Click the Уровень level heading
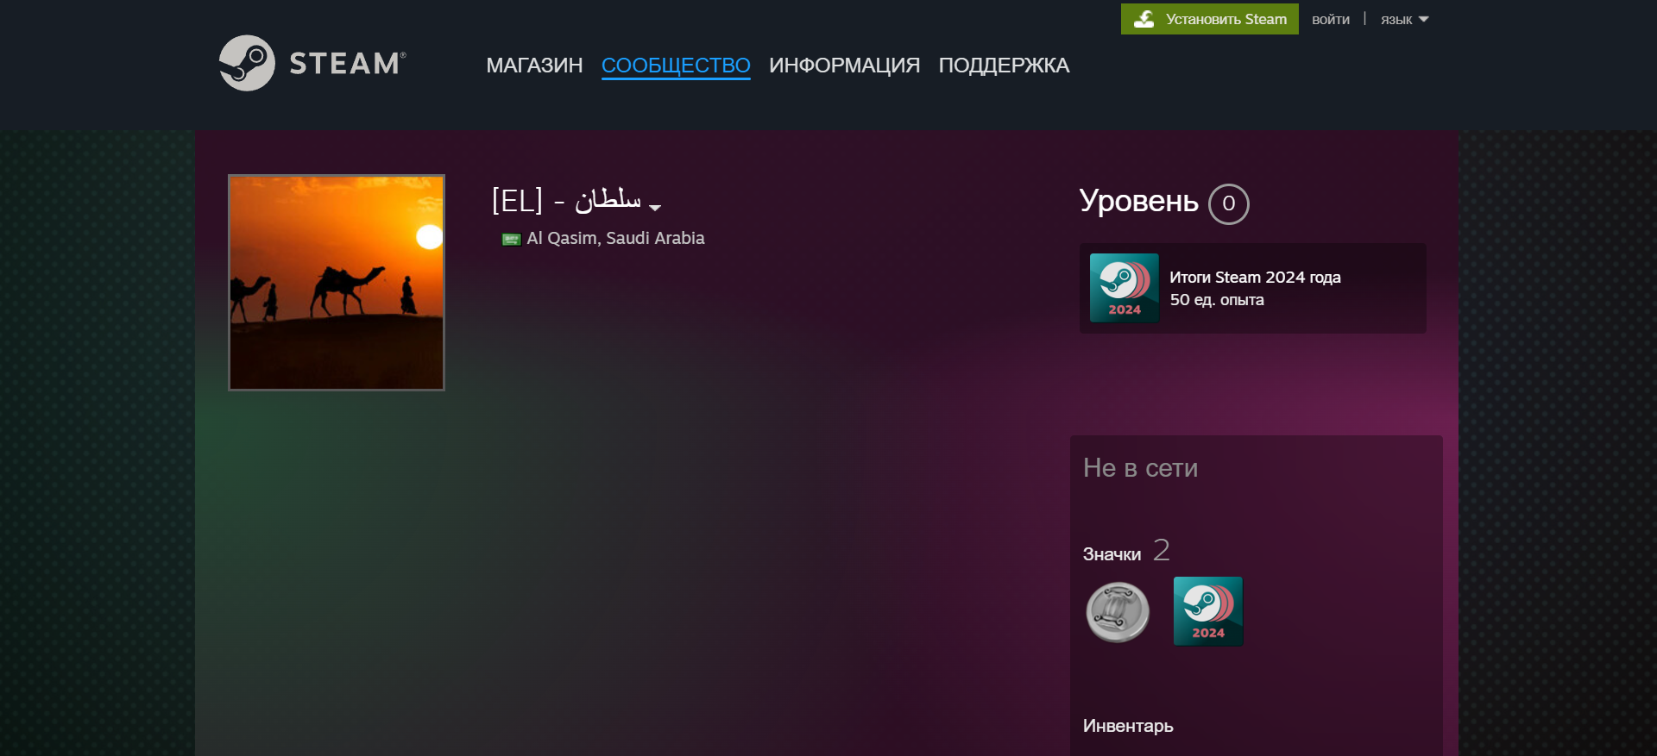This screenshot has height=756, width=1657. coord(1138,201)
